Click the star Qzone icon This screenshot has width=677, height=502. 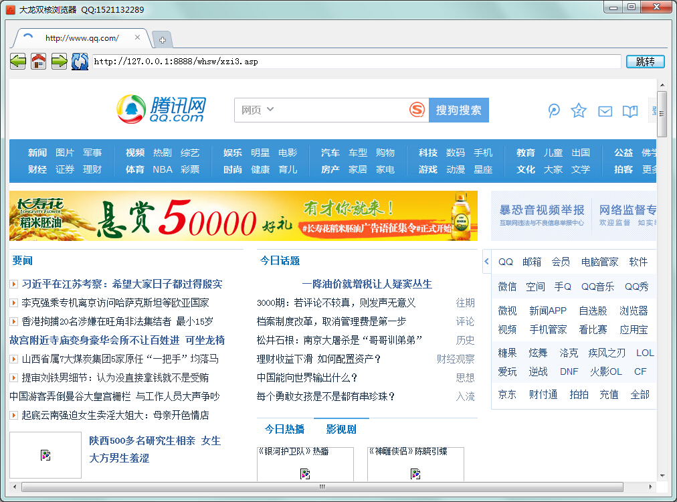click(x=579, y=110)
